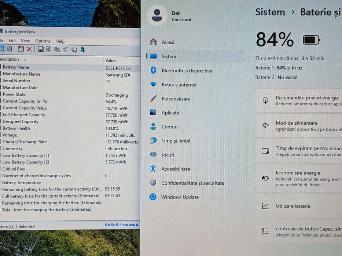Select the Current Capacity Value row

click(x=70, y=108)
